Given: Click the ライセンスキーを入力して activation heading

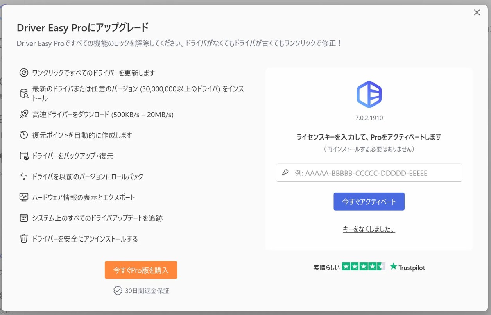Looking at the screenshot, I should click(369, 137).
